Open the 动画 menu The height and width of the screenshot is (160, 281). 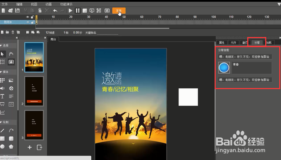pyautogui.click(x=48, y=4)
